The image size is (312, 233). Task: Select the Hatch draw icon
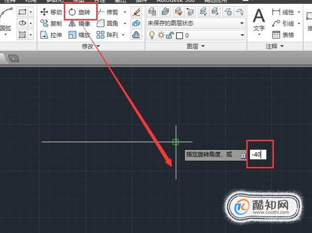tap(22, 35)
